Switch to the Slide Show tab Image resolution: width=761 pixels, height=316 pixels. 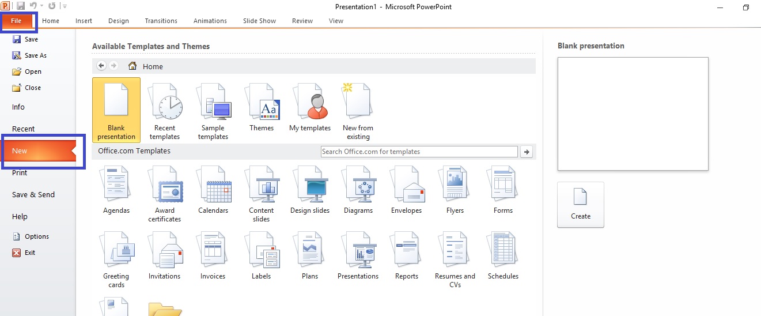(x=259, y=21)
